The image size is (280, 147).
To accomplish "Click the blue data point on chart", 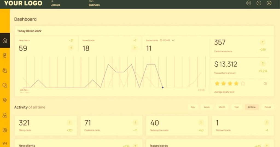I will coord(163,87).
